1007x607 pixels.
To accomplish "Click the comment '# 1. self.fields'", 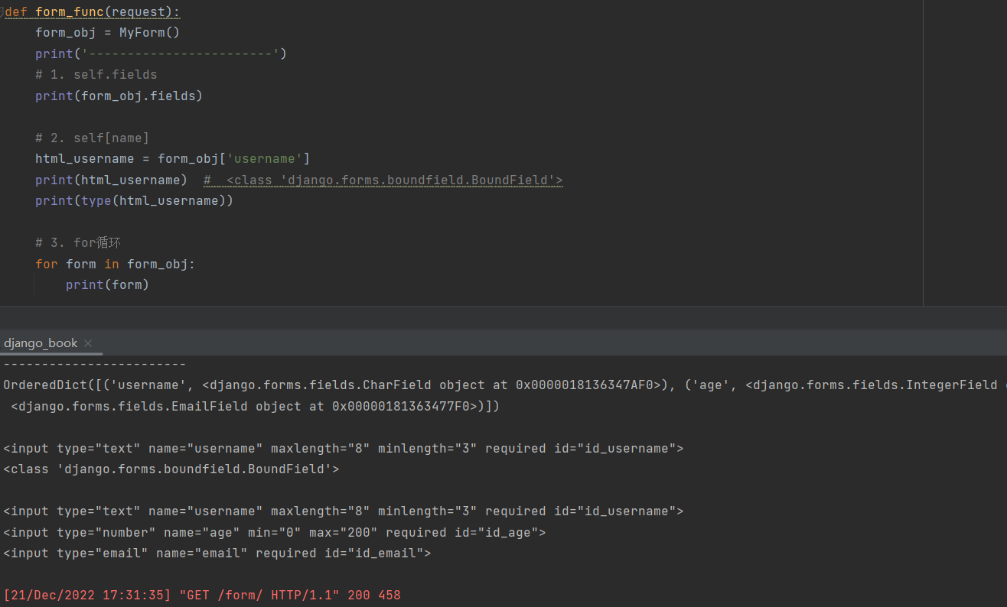I will pyautogui.click(x=96, y=74).
